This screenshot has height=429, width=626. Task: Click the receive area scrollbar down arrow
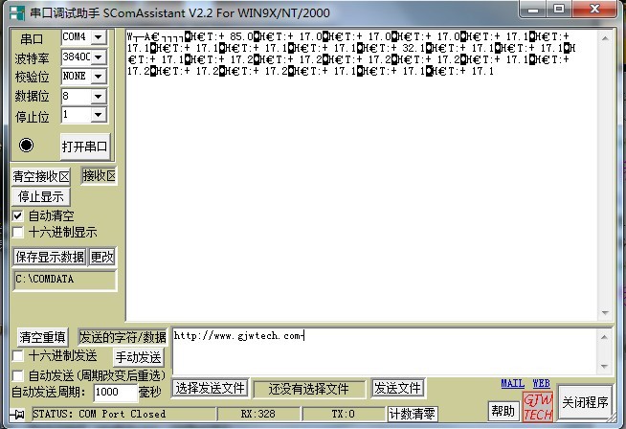(x=605, y=313)
